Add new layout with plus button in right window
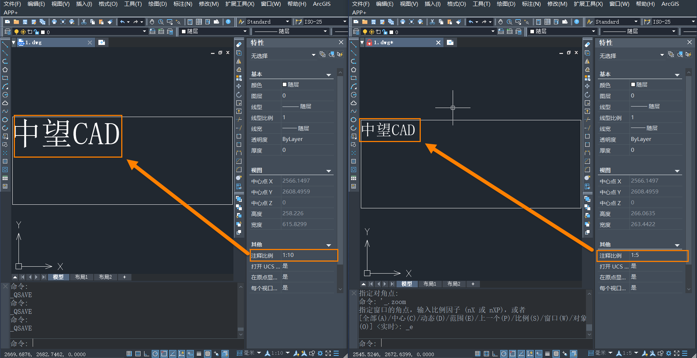The image size is (697, 358). coord(473,284)
